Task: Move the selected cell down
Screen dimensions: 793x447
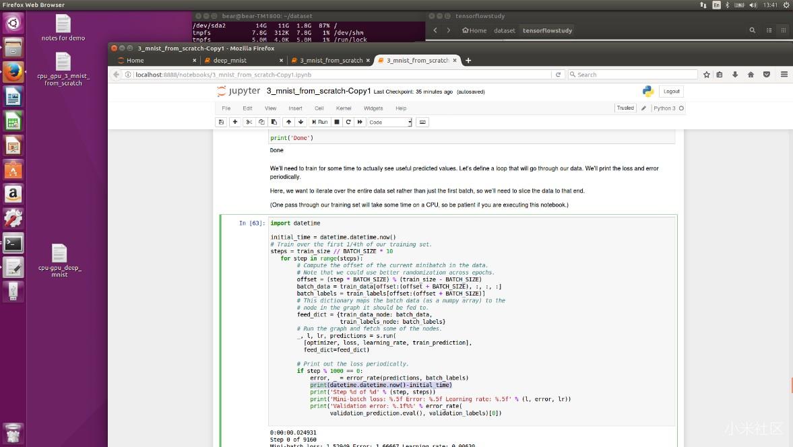Action: click(301, 123)
